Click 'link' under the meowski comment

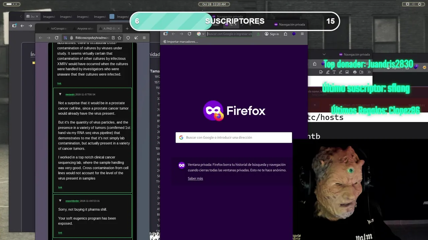pos(60,187)
